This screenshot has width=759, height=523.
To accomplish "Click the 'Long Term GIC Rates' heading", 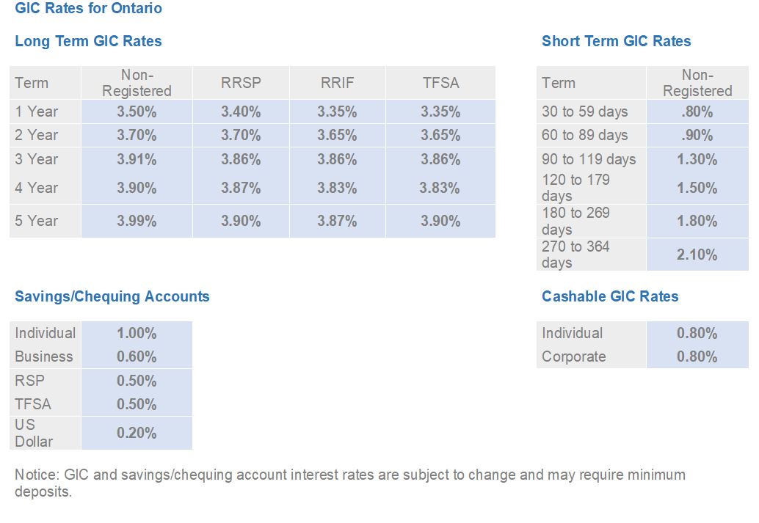I will tap(88, 41).
